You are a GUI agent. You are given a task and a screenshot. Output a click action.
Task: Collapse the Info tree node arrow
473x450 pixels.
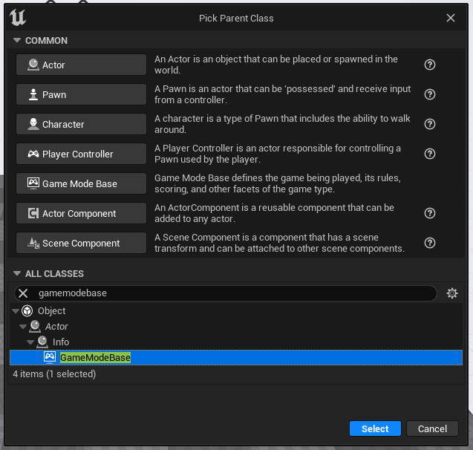(30, 342)
